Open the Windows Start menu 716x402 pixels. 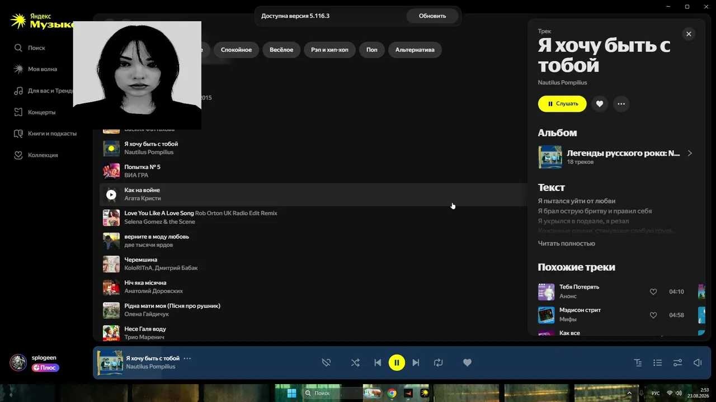[x=291, y=393]
